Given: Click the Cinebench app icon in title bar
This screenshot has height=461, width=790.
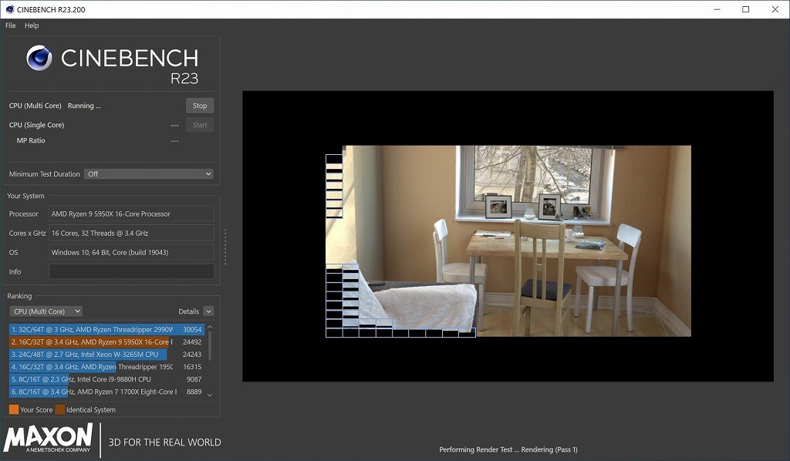Looking at the screenshot, I should point(9,9).
